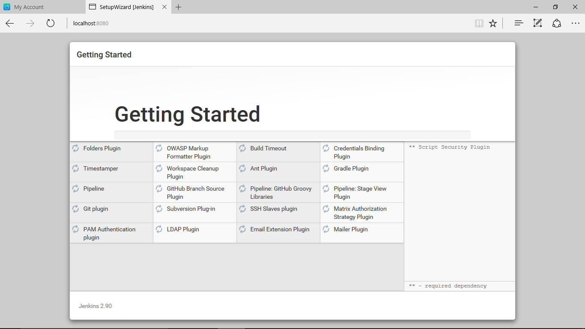The width and height of the screenshot is (585, 329).
Task: Click the spinner next to SSH Slaves plugin
Action: click(x=242, y=209)
